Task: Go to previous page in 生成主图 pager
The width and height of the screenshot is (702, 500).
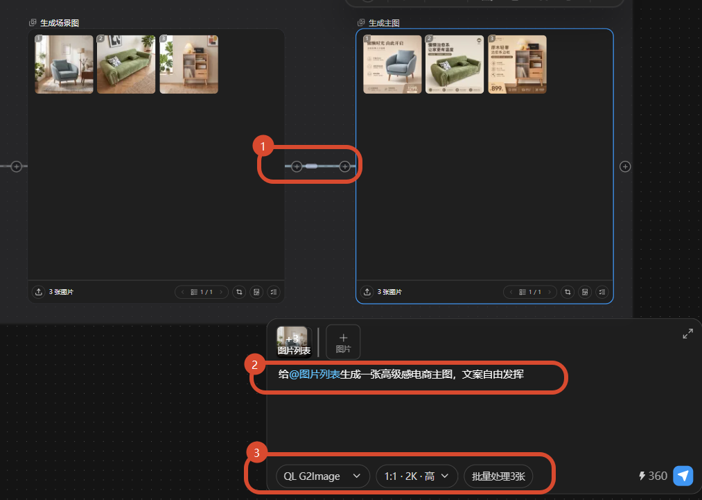Action: click(511, 292)
